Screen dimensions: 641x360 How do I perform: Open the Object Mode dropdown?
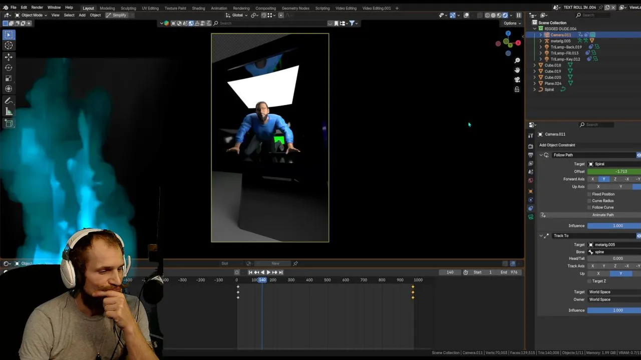click(31, 15)
